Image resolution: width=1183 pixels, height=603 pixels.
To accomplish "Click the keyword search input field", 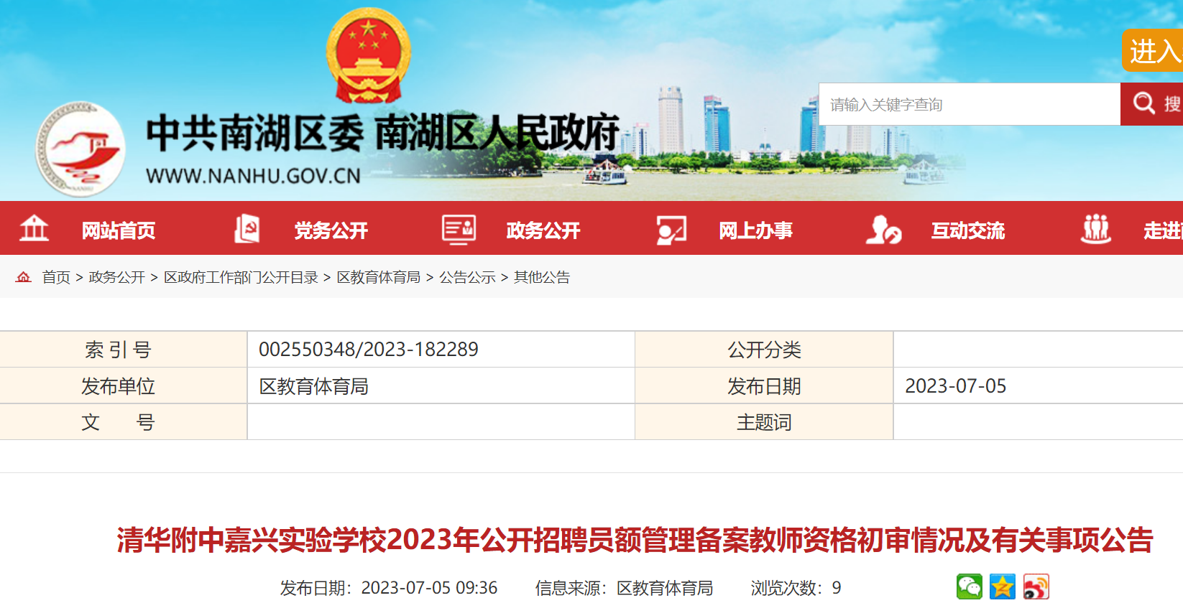I will click(x=969, y=105).
